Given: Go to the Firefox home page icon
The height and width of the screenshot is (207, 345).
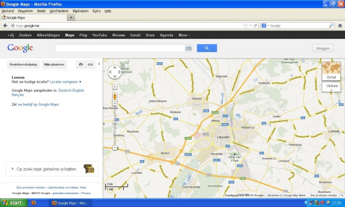Looking at the screenshot, I should tap(340, 26).
